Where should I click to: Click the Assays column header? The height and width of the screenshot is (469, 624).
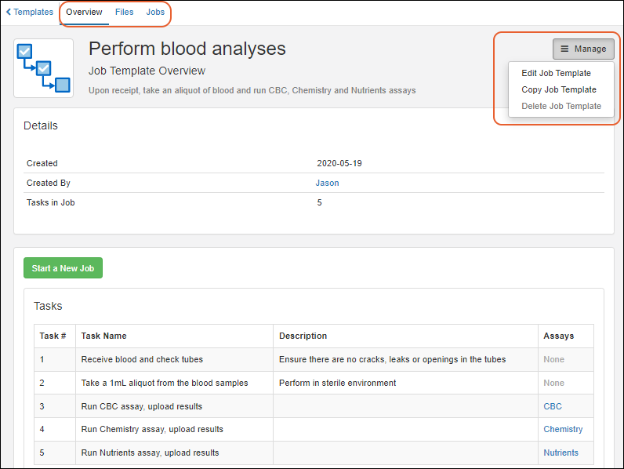(558, 336)
